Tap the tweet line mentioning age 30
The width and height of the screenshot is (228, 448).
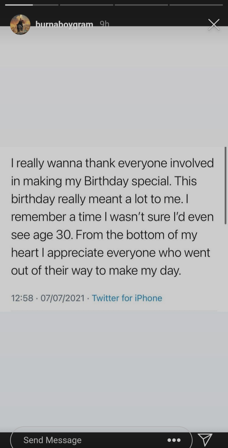[x=104, y=235]
